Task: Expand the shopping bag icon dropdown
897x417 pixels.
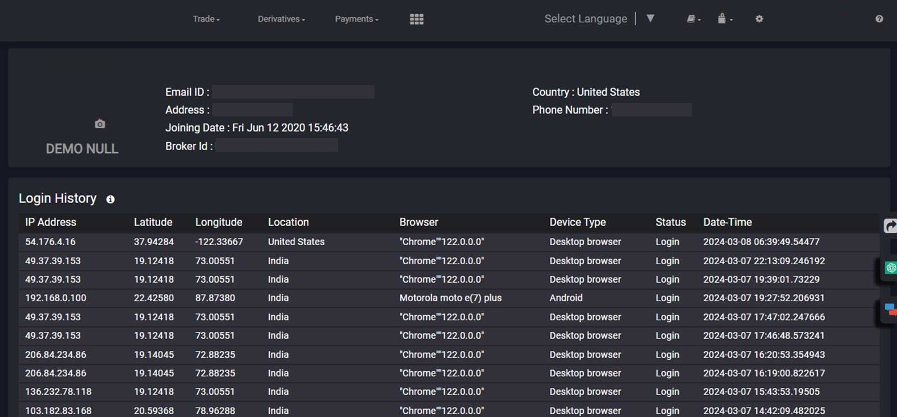Action: tap(724, 19)
